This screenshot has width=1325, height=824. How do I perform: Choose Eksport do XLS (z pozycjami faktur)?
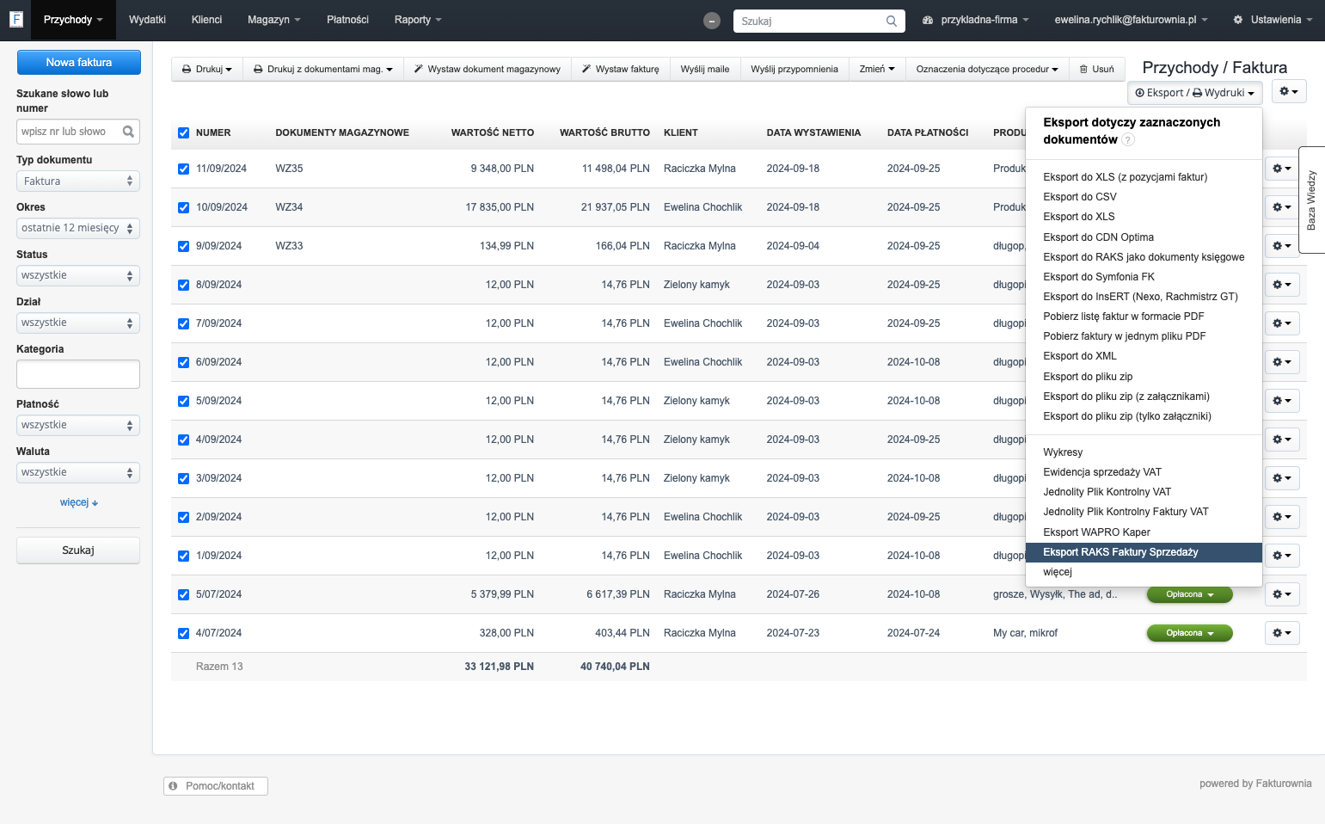pos(1126,177)
